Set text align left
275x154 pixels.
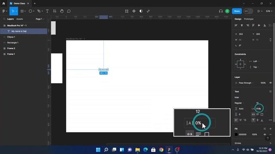click(x=236, y=120)
